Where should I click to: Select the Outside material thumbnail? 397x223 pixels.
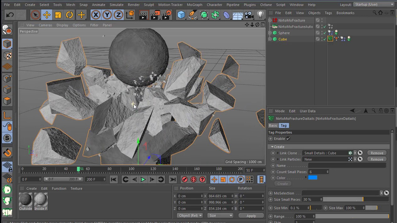point(26,201)
